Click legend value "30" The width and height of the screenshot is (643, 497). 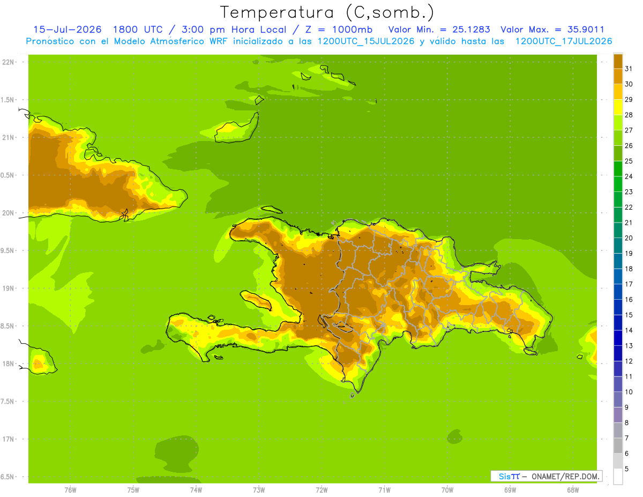[629, 84]
